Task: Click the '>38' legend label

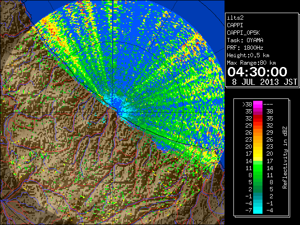Action: tap(247, 105)
